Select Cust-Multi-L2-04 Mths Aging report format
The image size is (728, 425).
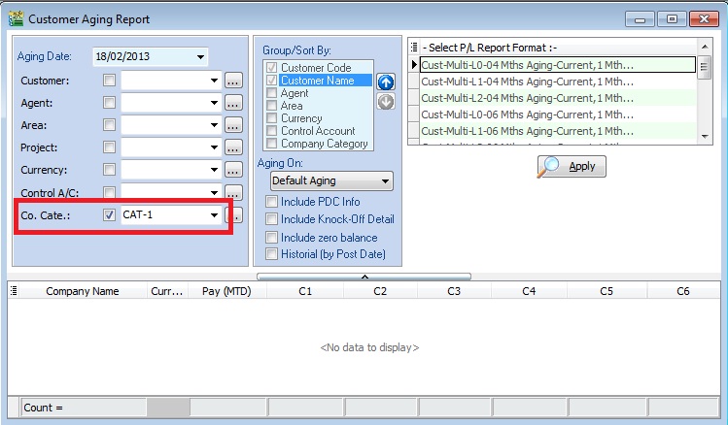coord(527,98)
